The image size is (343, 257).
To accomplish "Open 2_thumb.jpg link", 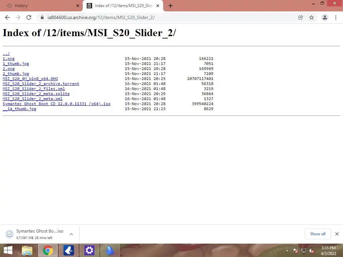I will pos(16,74).
